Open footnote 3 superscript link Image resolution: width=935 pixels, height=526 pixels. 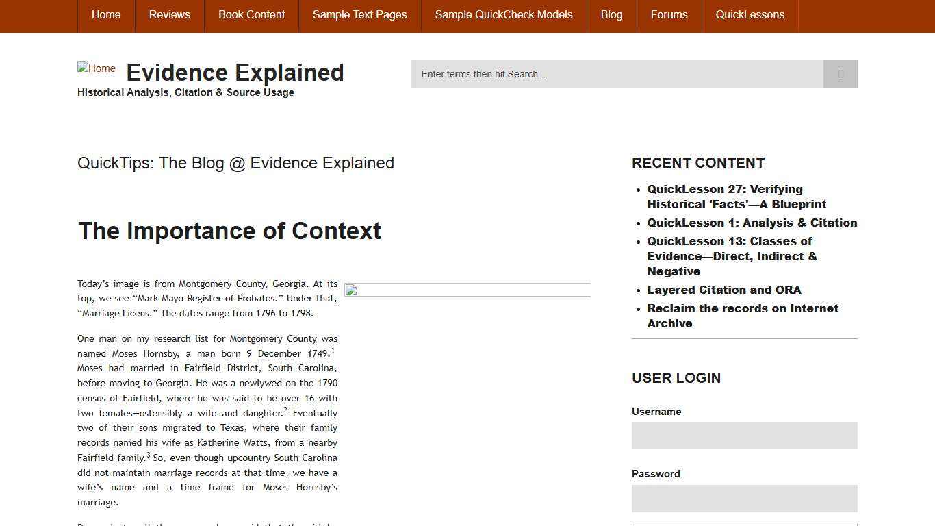147,453
